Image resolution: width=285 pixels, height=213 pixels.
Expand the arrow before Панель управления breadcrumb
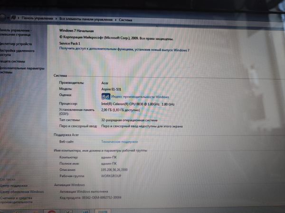[19, 18]
